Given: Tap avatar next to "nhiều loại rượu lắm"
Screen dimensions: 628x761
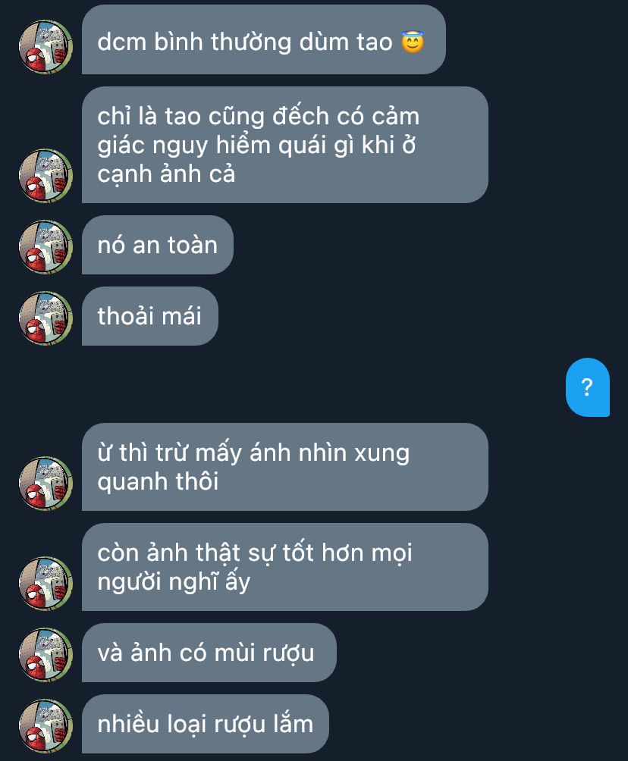Looking at the screenshot, I should [46, 726].
